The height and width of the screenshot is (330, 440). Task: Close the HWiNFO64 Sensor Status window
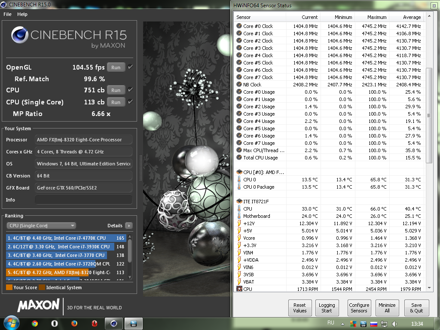pos(434,5)
